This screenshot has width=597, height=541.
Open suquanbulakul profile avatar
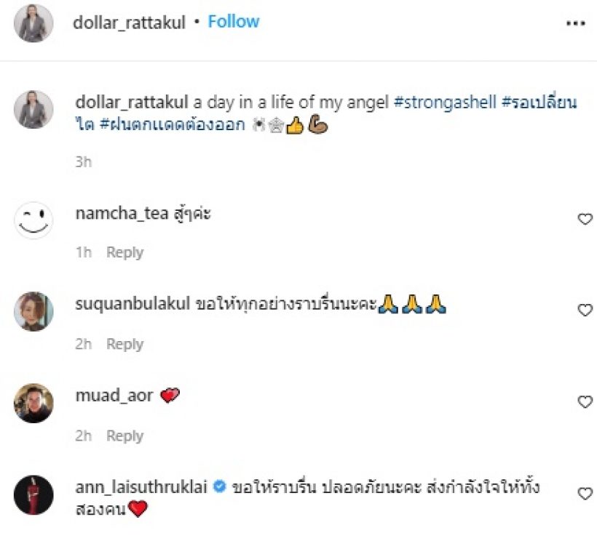[x=33, y=311]
